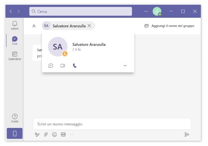The height and width of the screenshot is (146, 208).
Task: Open the text formatting options
Action: click(37, 134)
